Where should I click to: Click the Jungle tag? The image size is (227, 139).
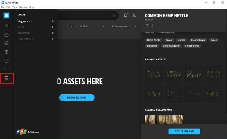click(x=182, y=40)
